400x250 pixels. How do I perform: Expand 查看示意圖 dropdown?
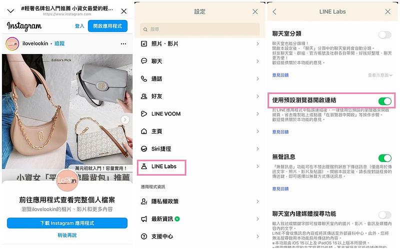tap(380, 75)
